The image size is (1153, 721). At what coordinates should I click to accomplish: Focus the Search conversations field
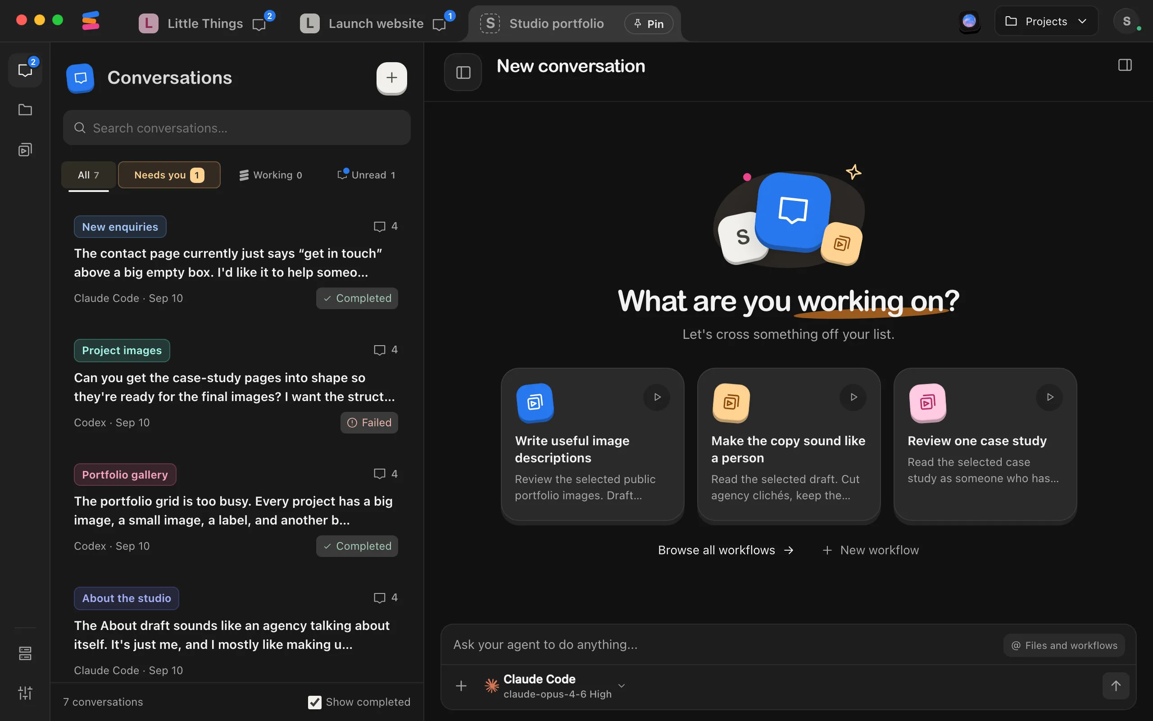237,128
